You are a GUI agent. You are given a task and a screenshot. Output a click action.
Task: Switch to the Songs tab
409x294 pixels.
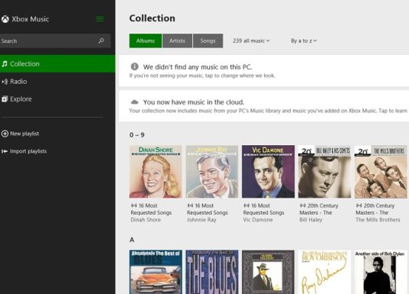coord(208,40)
